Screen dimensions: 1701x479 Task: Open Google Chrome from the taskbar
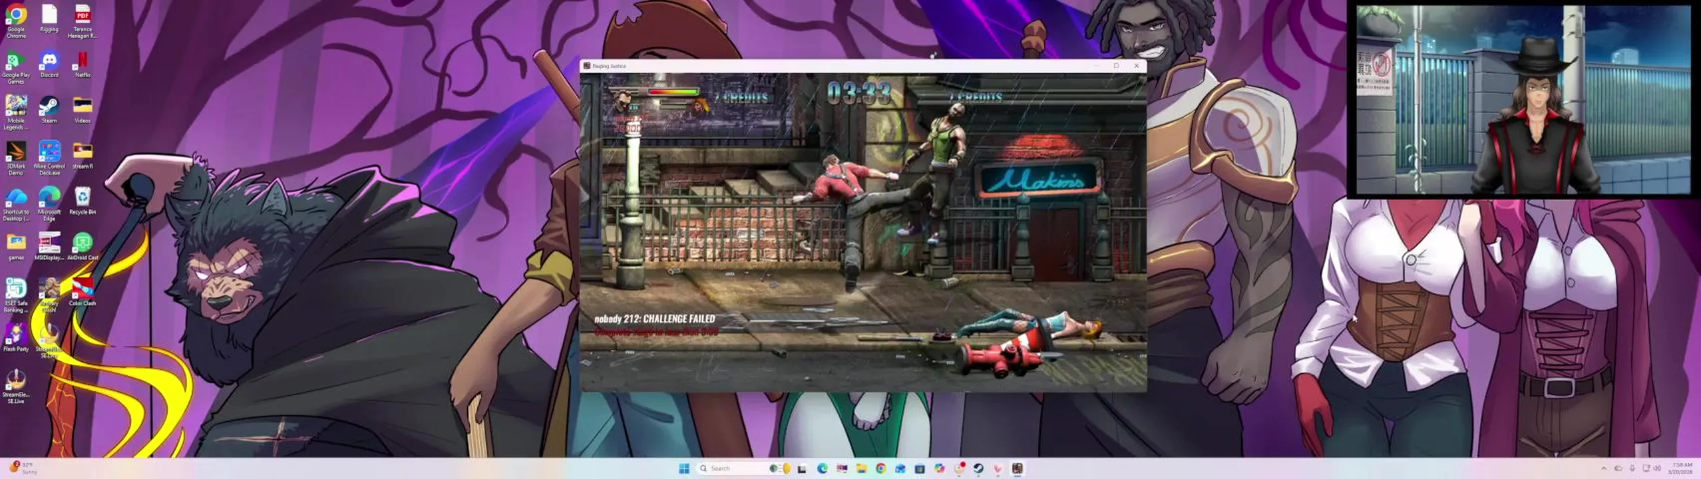[880, 468]
